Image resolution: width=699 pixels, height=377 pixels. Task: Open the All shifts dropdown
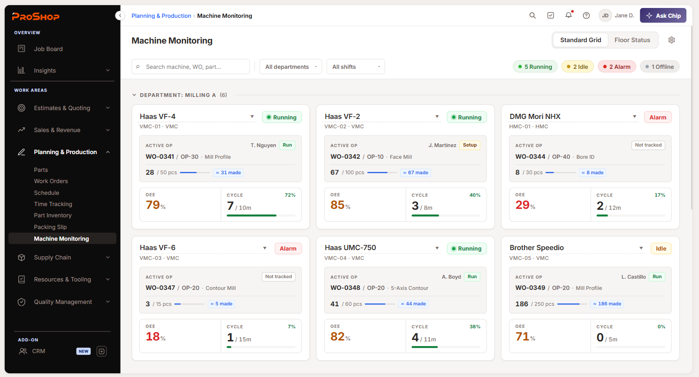[356, 67]
